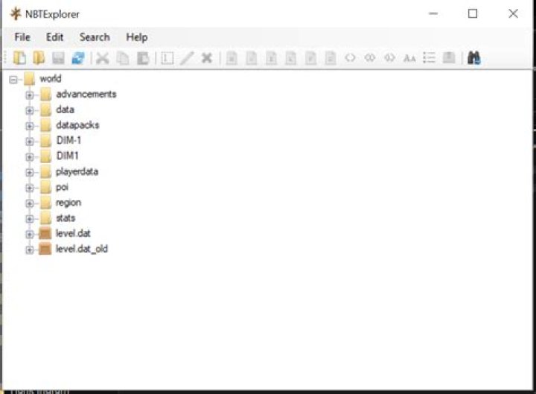Image resolution: width=536 pixels, height=394 pixels.
Task: Select the level.dat_old file entry
Action: pos(82,249)
